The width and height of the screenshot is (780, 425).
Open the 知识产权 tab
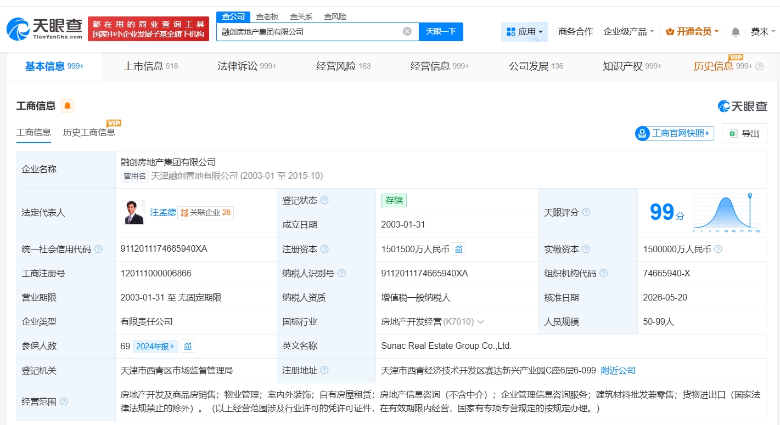pos(632,66)
